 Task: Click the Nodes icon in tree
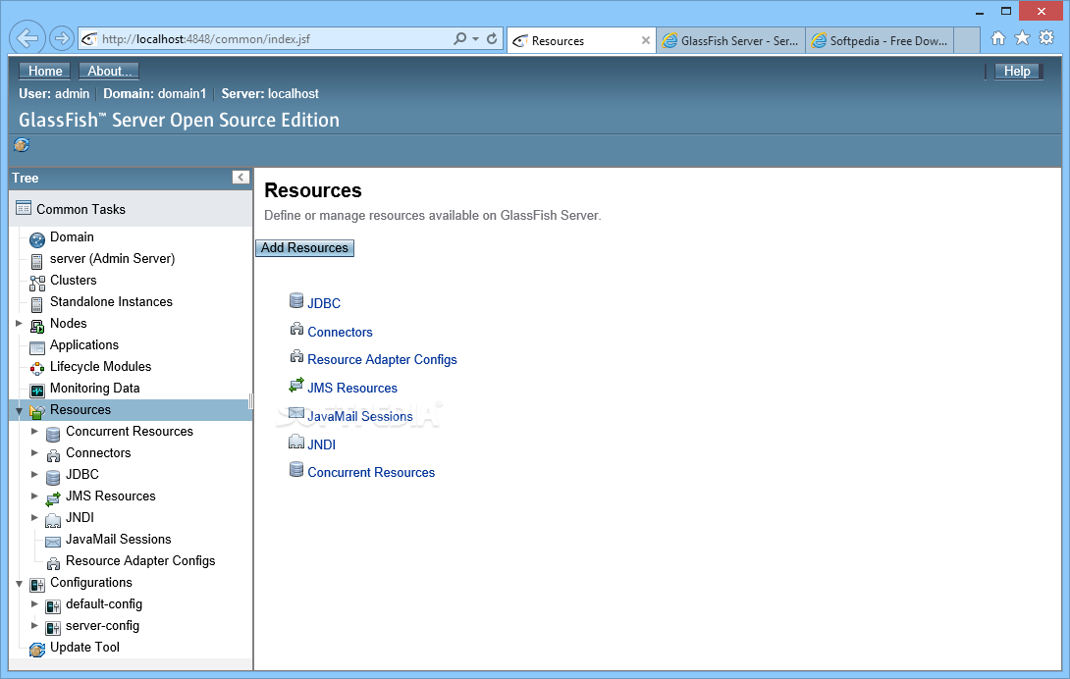click(x=37, y=326)
